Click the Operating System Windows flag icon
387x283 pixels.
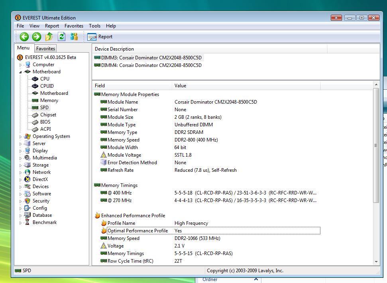coord(28,136)
